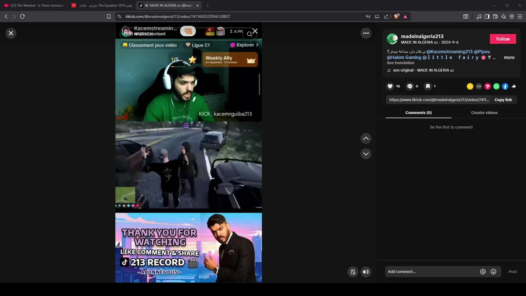This screenshot has width=526, height=296.
Task: Toggle the browser sidebar panel
Action: 487,16
